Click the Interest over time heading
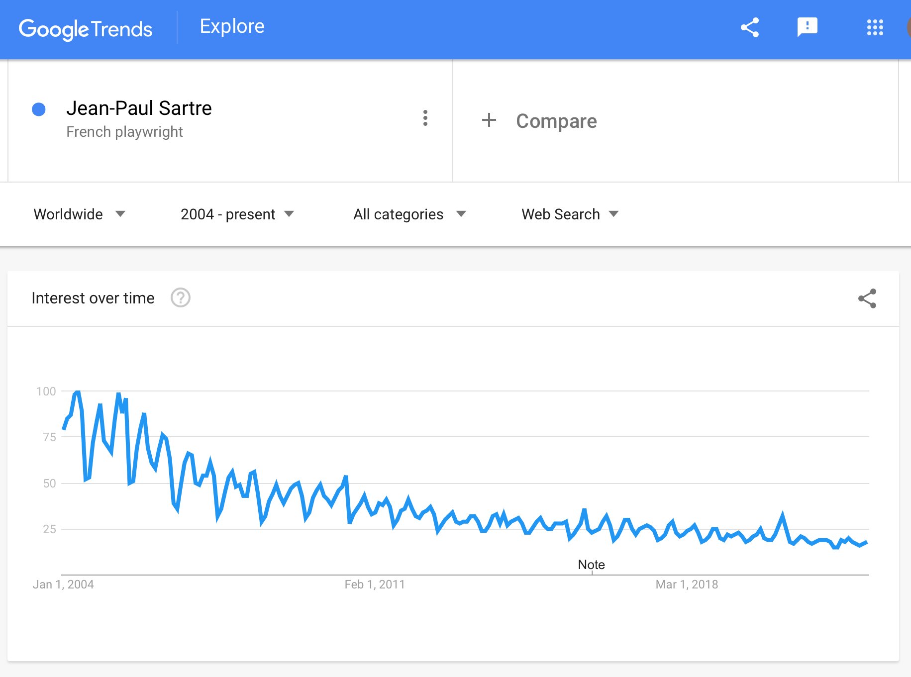 [93, 298]
